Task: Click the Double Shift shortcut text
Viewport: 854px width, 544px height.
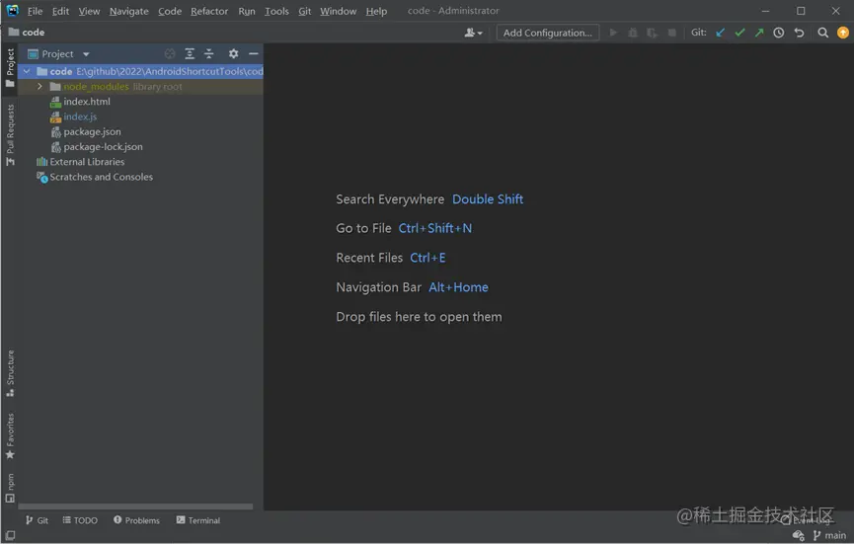Action: coord(488,199)
